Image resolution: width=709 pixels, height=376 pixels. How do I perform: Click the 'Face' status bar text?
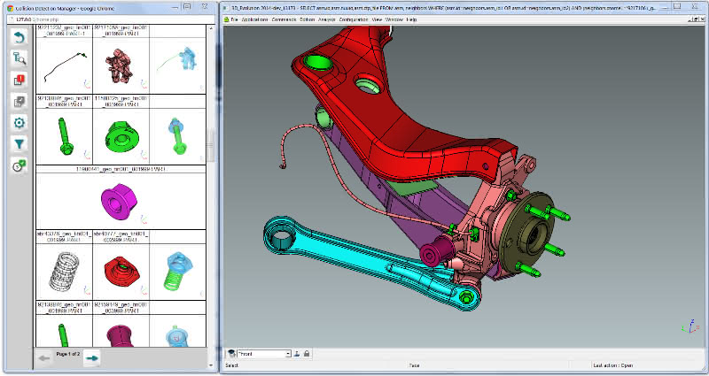[414, 365]
